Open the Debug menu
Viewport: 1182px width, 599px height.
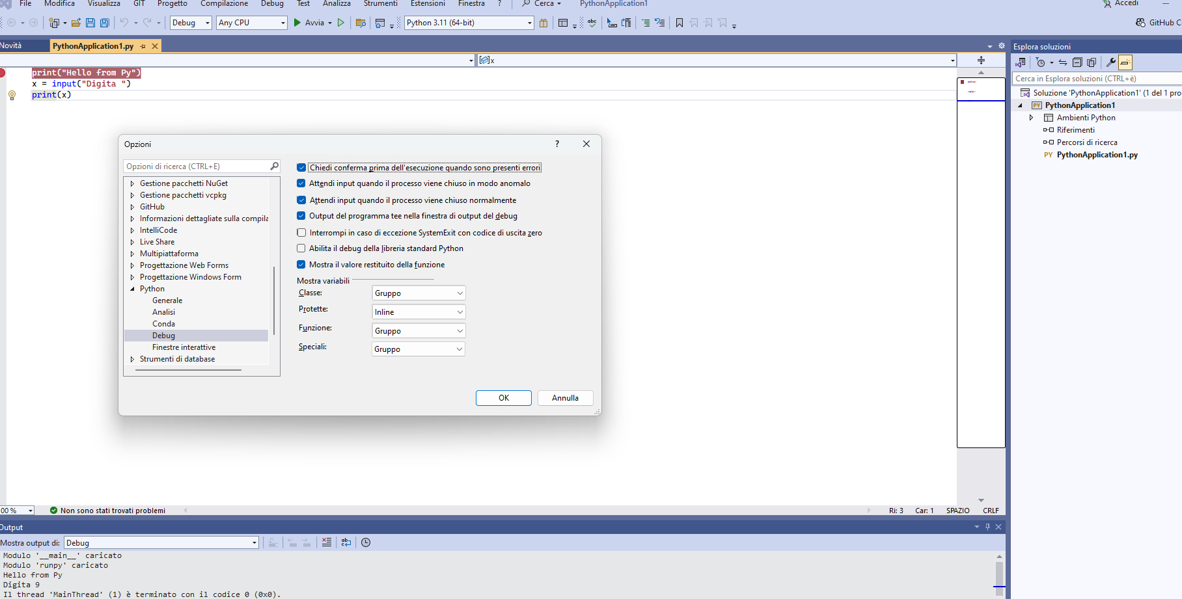pyautogui.click(x=271, y=4)
